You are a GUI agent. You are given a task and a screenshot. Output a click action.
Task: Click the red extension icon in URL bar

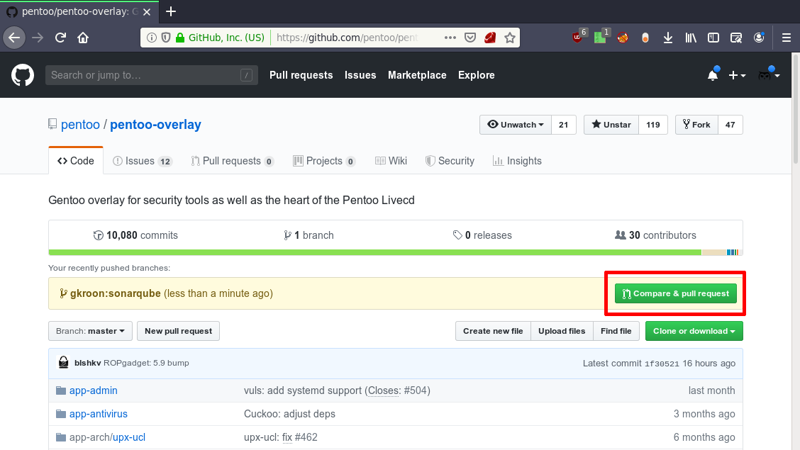point(490,38)
